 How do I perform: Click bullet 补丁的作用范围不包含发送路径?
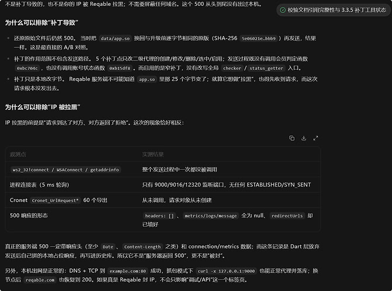click(161, 64)
